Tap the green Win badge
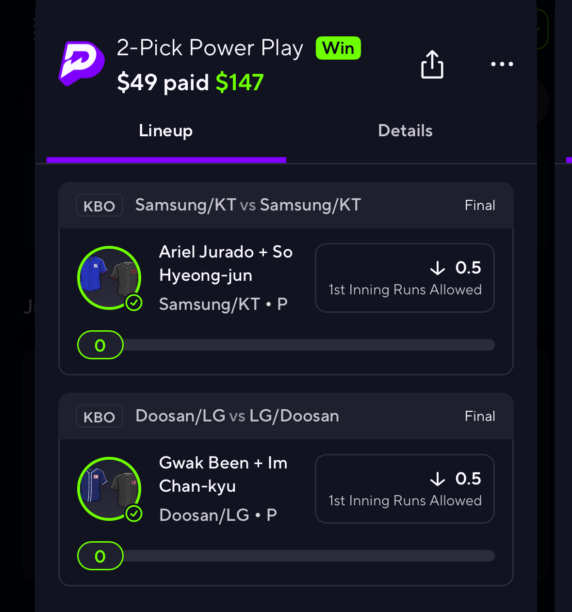The image size is (572, 612). click(x=338, y=48)
